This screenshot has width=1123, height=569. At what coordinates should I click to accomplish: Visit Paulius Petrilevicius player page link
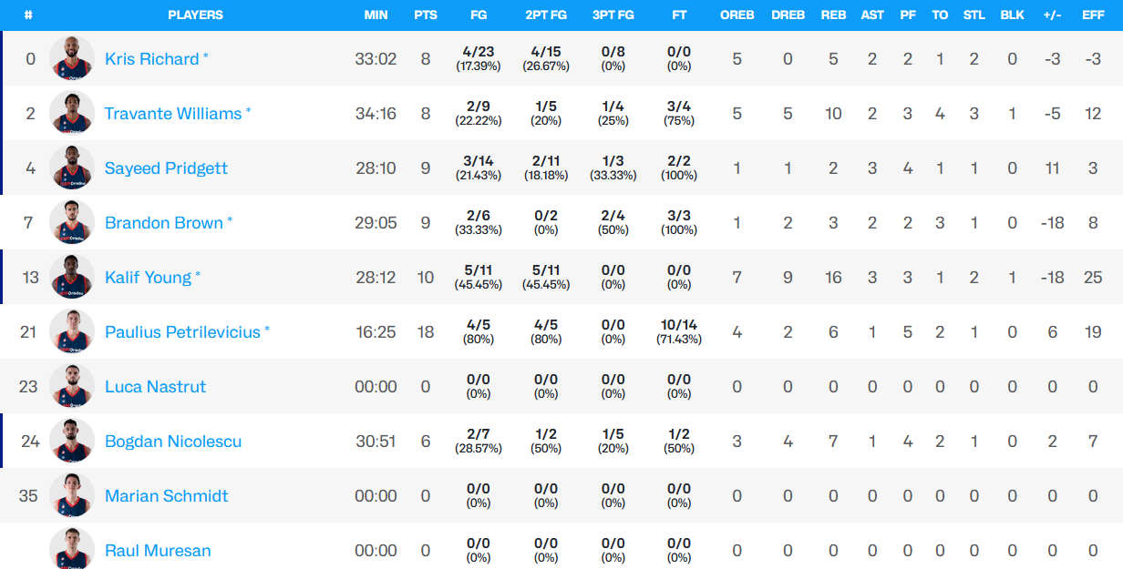tap(182, 332)
